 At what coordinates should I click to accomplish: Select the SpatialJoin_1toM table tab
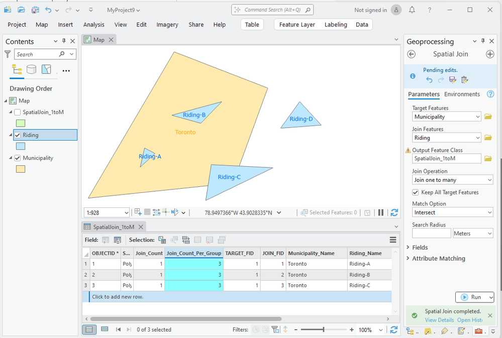114,227
